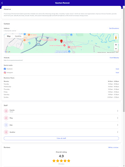Switch the map to Satellite view

(18, 36)
